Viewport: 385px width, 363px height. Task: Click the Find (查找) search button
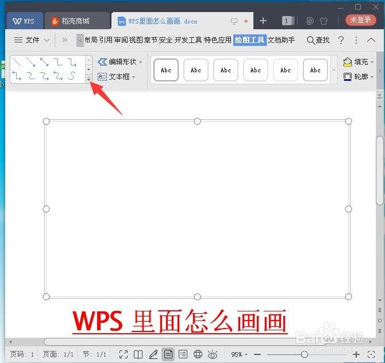(318, 40)
